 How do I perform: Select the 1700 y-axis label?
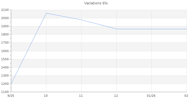[x=5, y=43]
